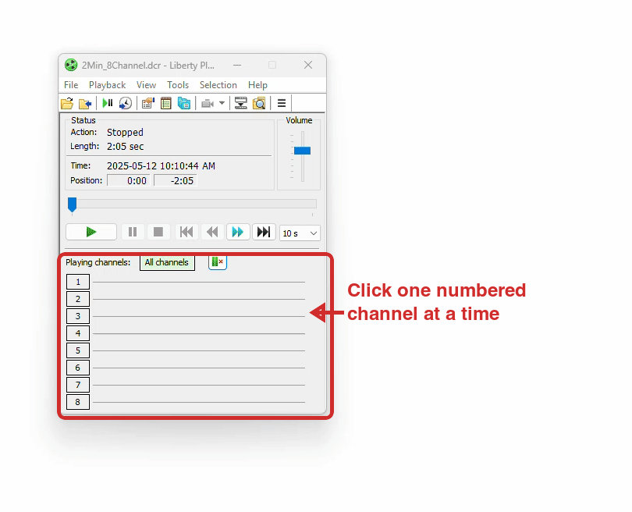Click the green mute channels icon with red x
The width and height of the screenshot is (632, 512).
[218, 262]
